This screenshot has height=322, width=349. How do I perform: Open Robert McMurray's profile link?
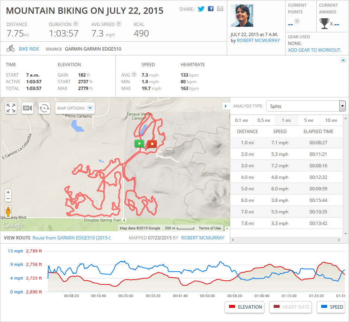(x=258, y=41)
